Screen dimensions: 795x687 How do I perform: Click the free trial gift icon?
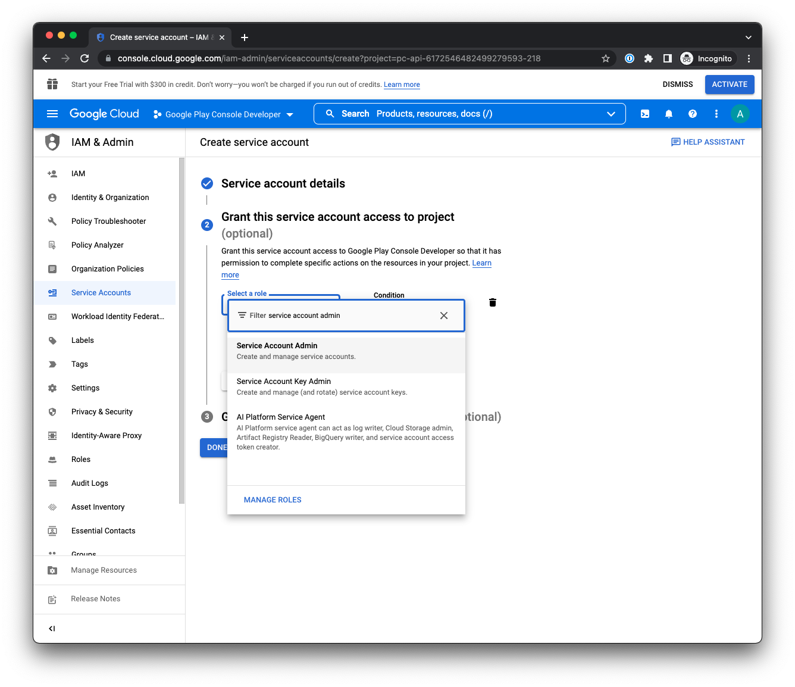tap(52, 84)
